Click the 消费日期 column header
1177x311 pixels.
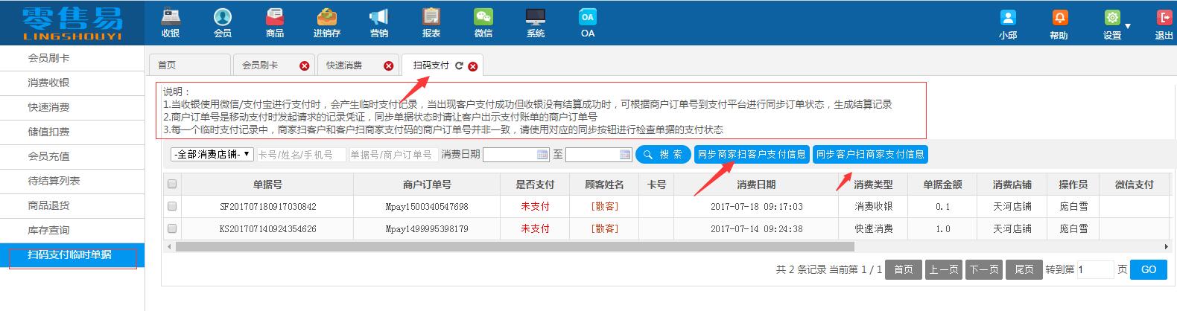[x=756, y=185]
